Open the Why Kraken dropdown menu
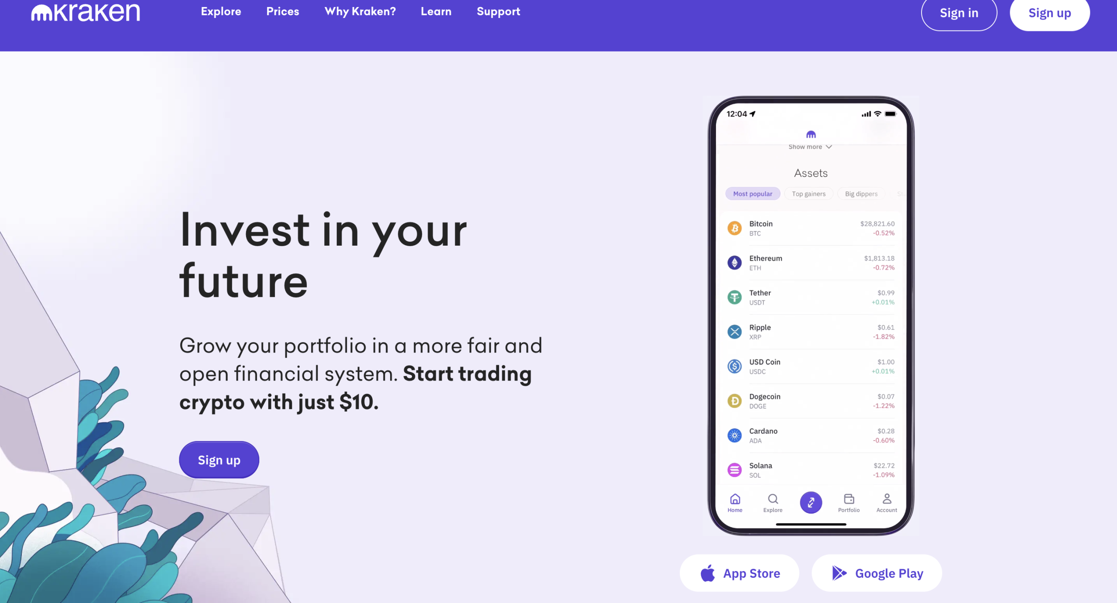Screen dimensions: 1117x603 [360, 11]
